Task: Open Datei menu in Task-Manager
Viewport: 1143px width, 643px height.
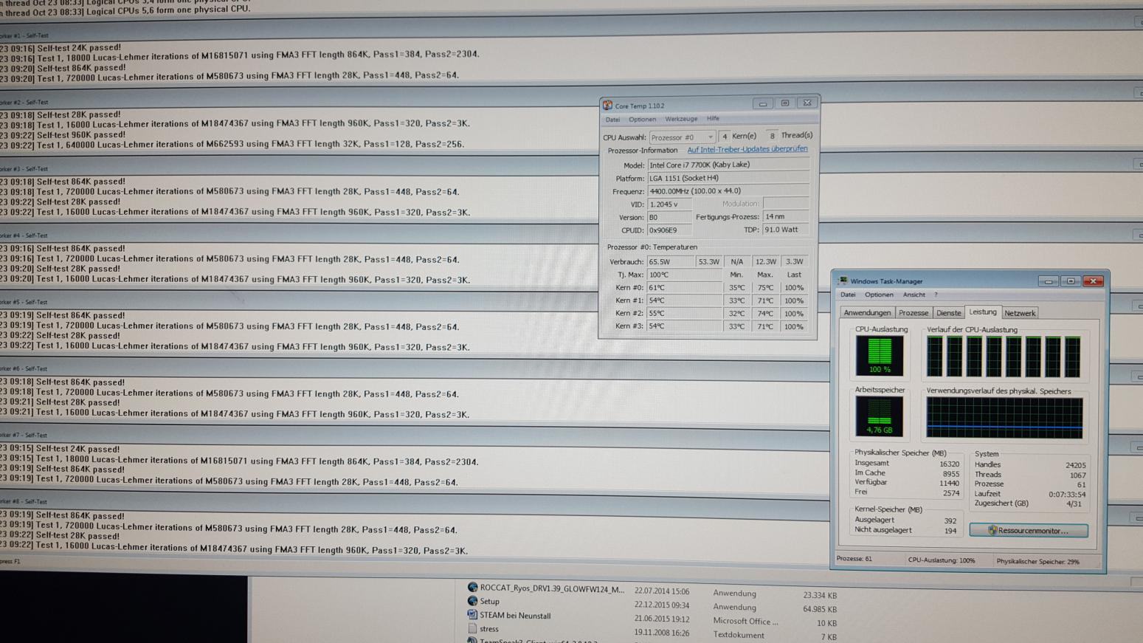Action: tap(848, 295)
